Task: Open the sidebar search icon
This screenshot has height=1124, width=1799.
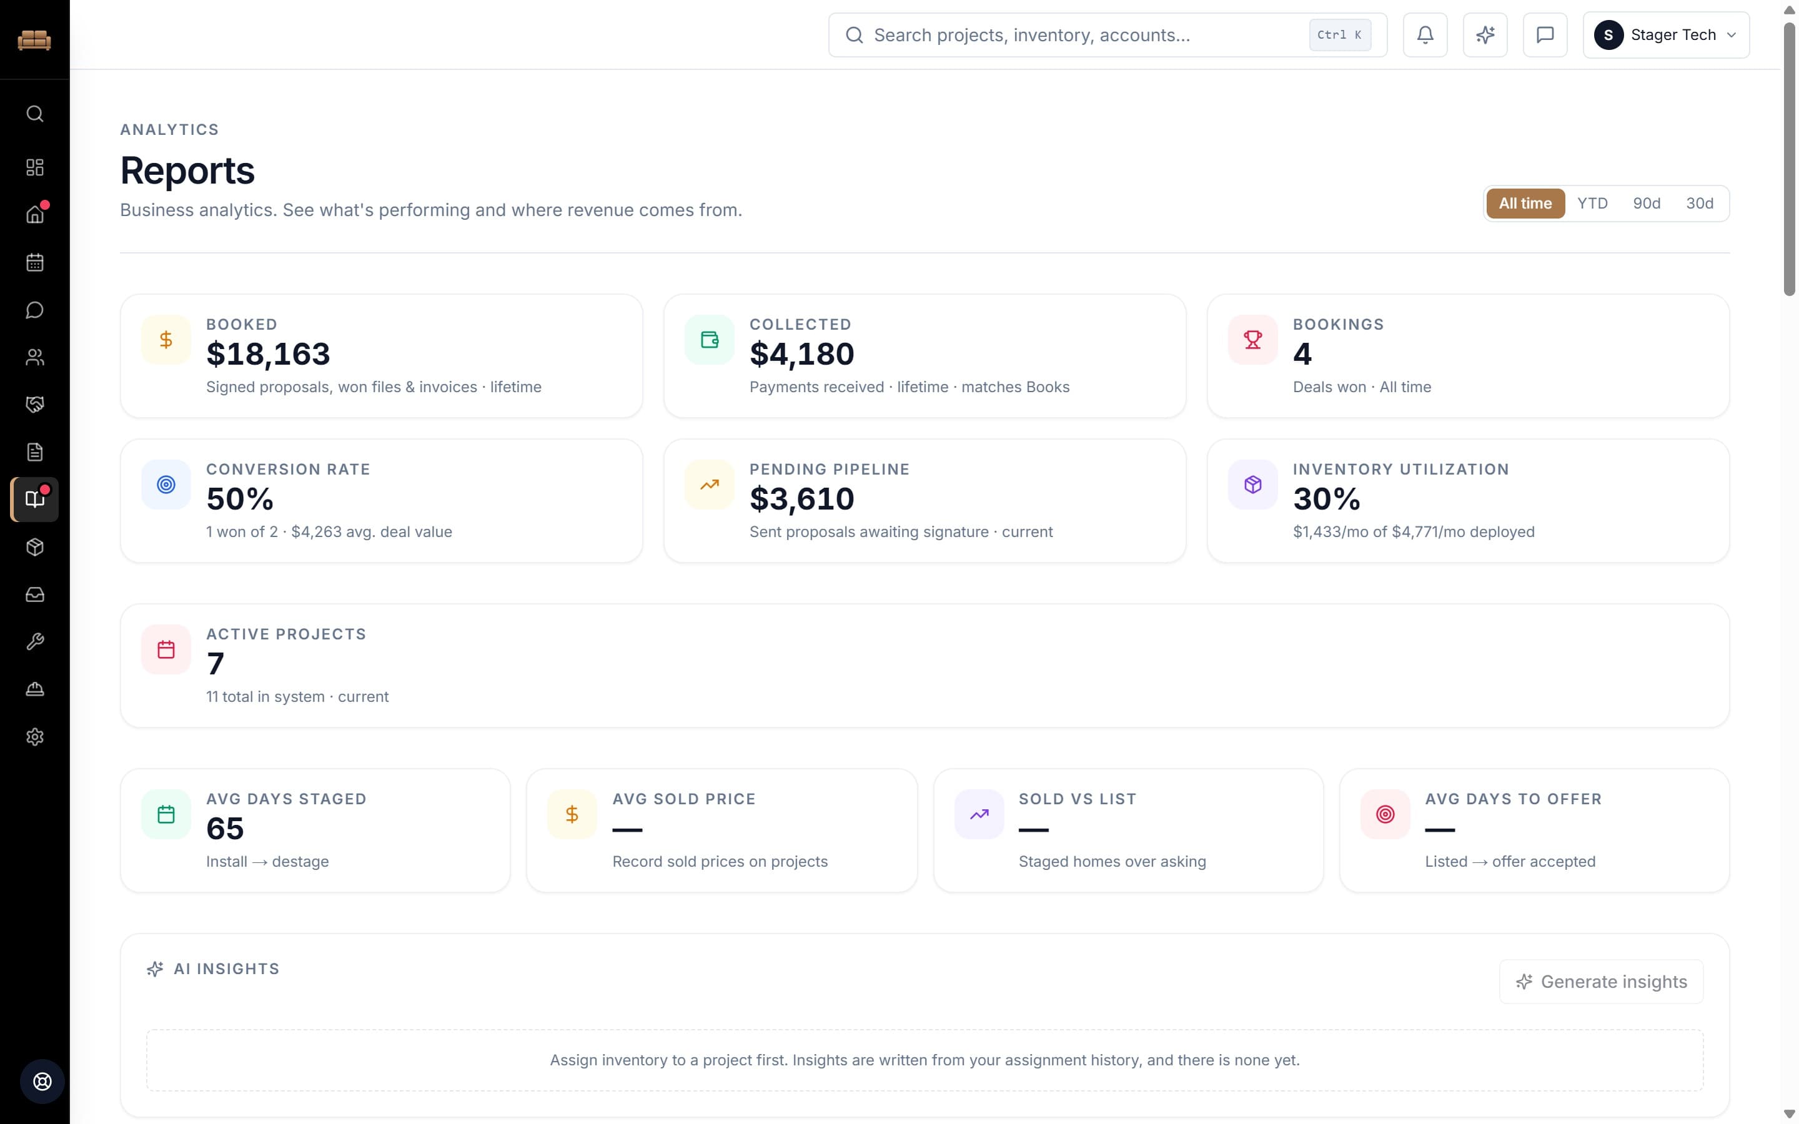Action: pyautogui.click(x=35, y=114)
